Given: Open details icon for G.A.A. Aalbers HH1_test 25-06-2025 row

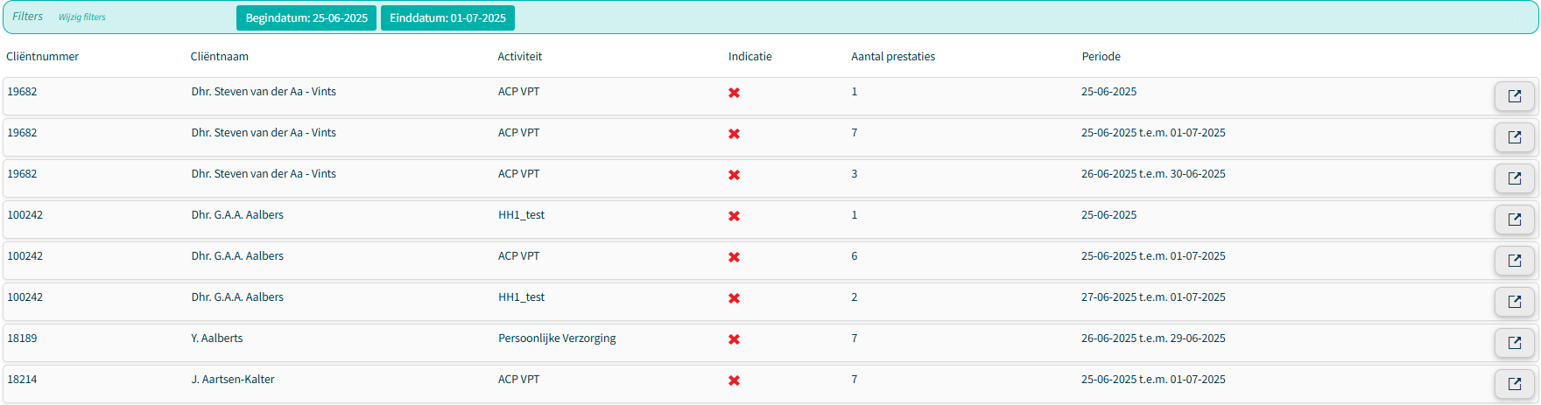Looking at the screenshot, I should click(1514, 220).
